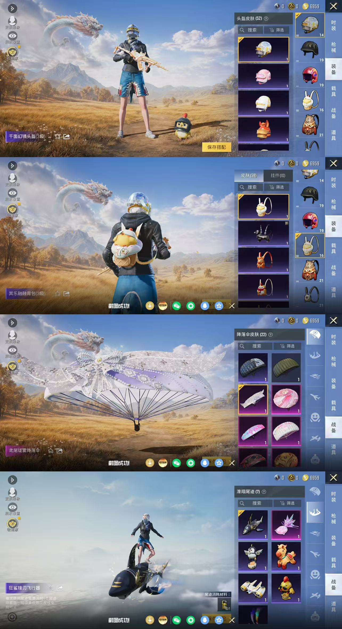This screenshot has height=629, width=342.
Task: Tap the 尾迹消耗材料 material item icon
Action: [x=224, y=605]
